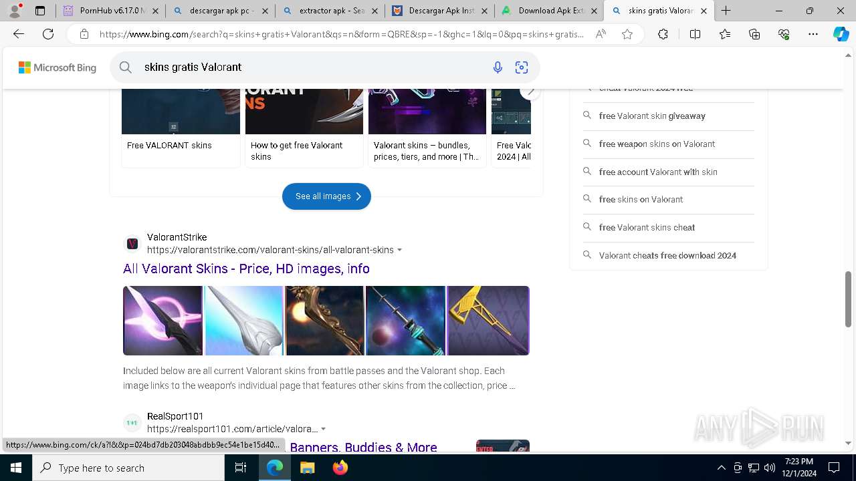Viewport: 856px width, 481px height.
Task: Open the RealSport101 article URL
Action: coord(232,429)
